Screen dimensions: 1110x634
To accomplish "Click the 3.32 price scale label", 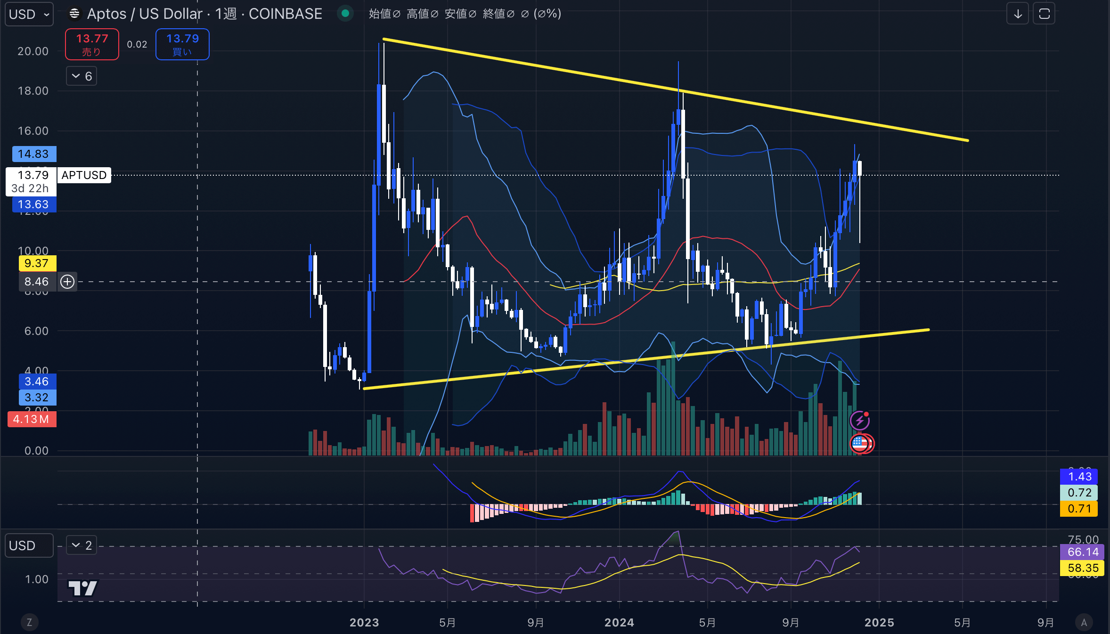I will coord(37,398).
